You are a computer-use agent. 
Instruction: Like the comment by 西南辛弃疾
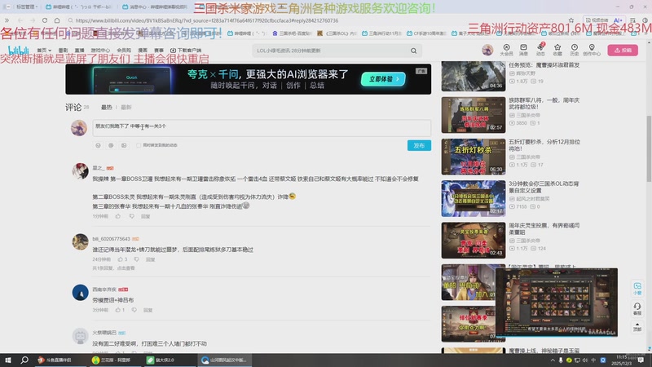[120, 310]
